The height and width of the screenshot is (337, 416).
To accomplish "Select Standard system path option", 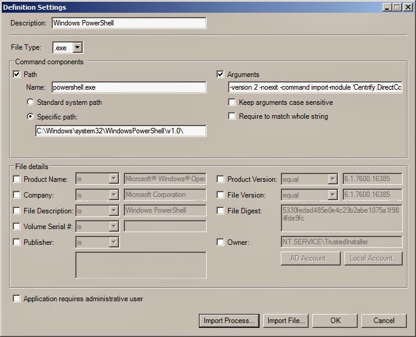I will click(30, 102).
